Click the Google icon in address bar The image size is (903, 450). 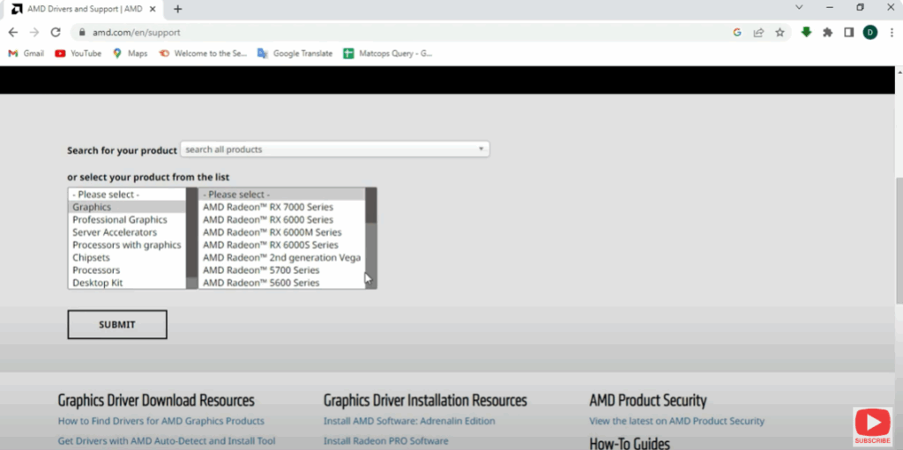737,33
